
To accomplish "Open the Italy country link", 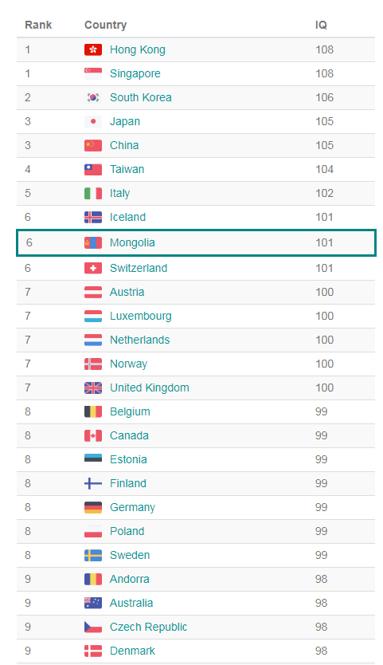I will coord(119,194).
